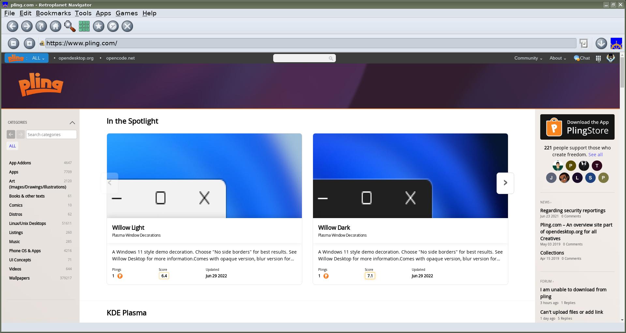Click the supporter avatar labeled J
626x333 pixels.
551,178
